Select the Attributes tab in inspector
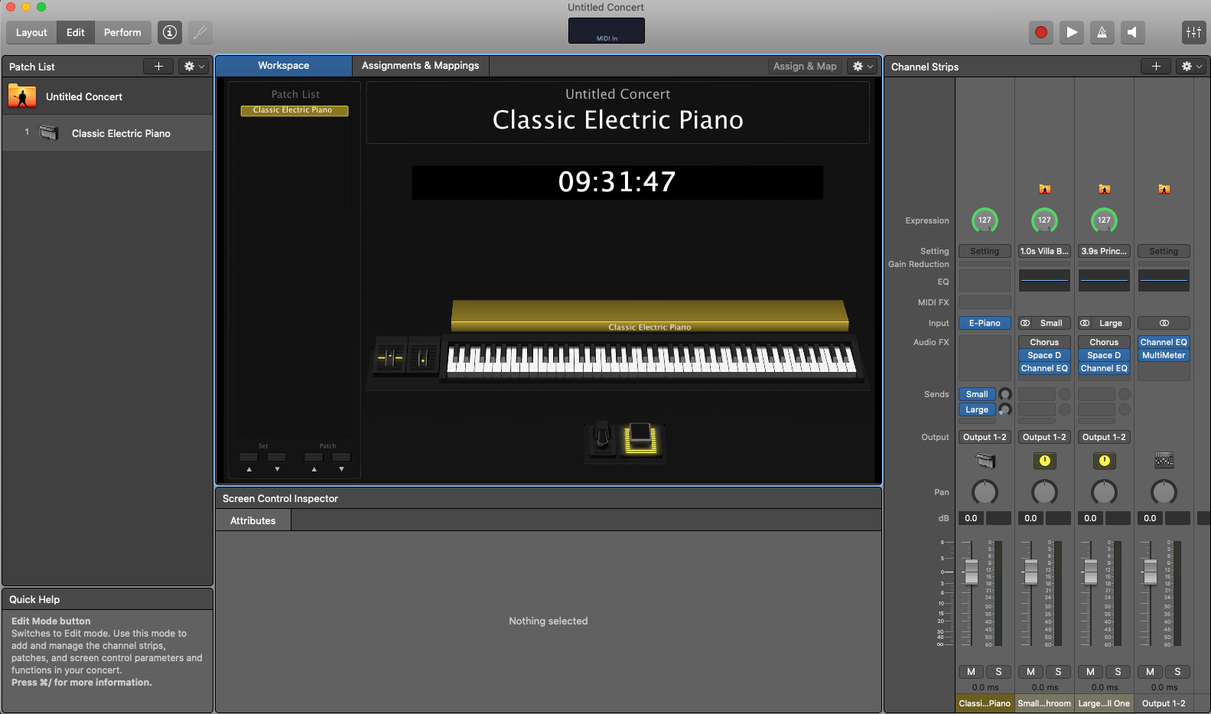The width and height of the screenshot is (1211, 714). point(253,520)
